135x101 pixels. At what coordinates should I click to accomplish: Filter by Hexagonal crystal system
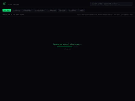(72, 10)
